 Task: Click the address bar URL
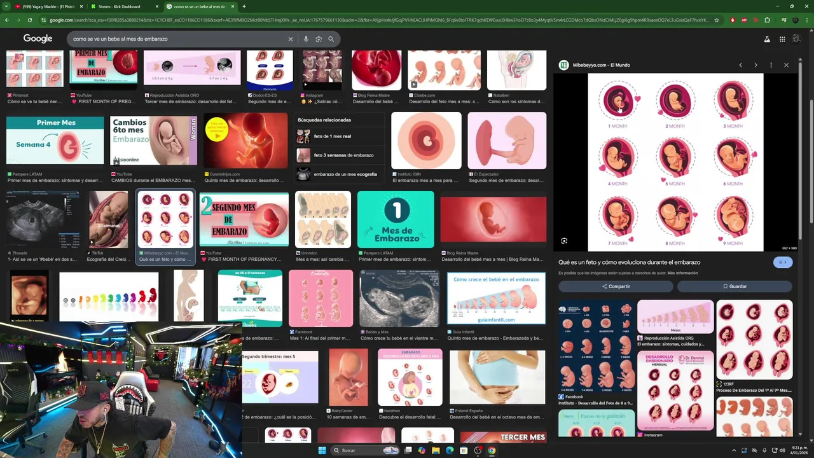pos(378,20)
